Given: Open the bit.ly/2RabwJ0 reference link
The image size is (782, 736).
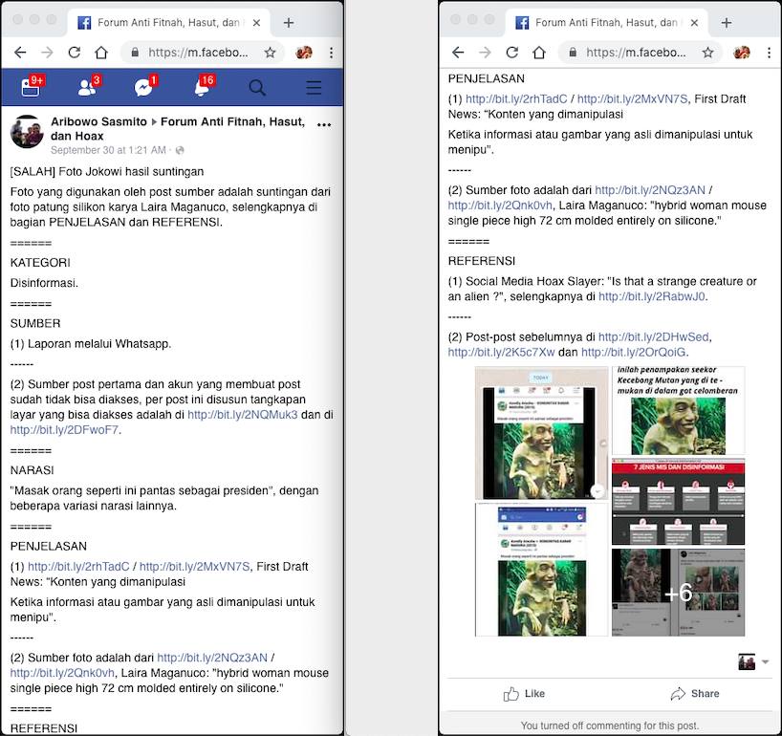Looking at the screenshot, I should pyautogui.click(x=652, y=296).
